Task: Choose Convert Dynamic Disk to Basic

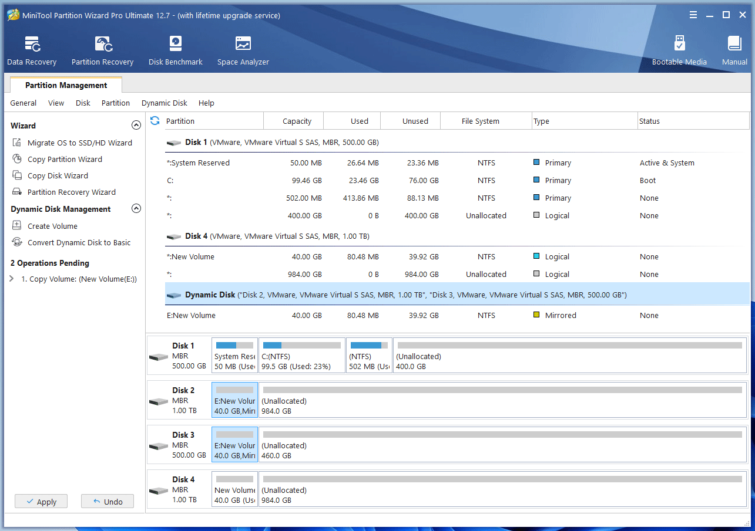Action: [72, 242]
